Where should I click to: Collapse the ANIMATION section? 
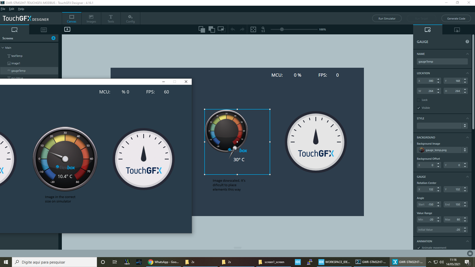[x=467, y=241]
